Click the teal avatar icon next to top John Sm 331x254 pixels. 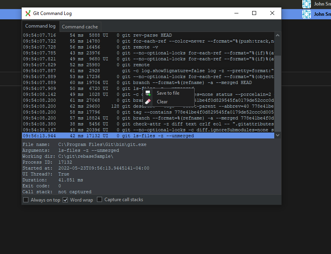pos(307,4)
